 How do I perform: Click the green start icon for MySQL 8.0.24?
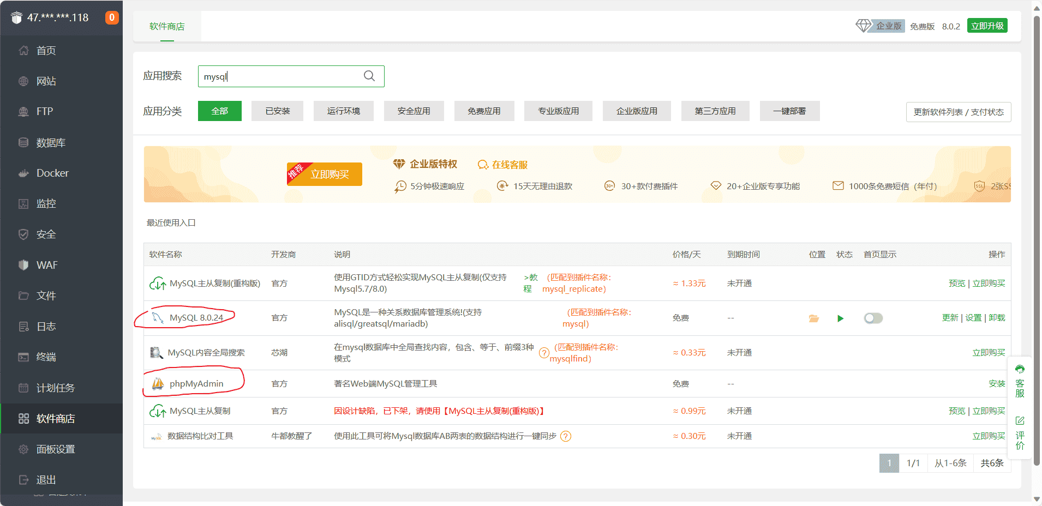coord(840,318)
